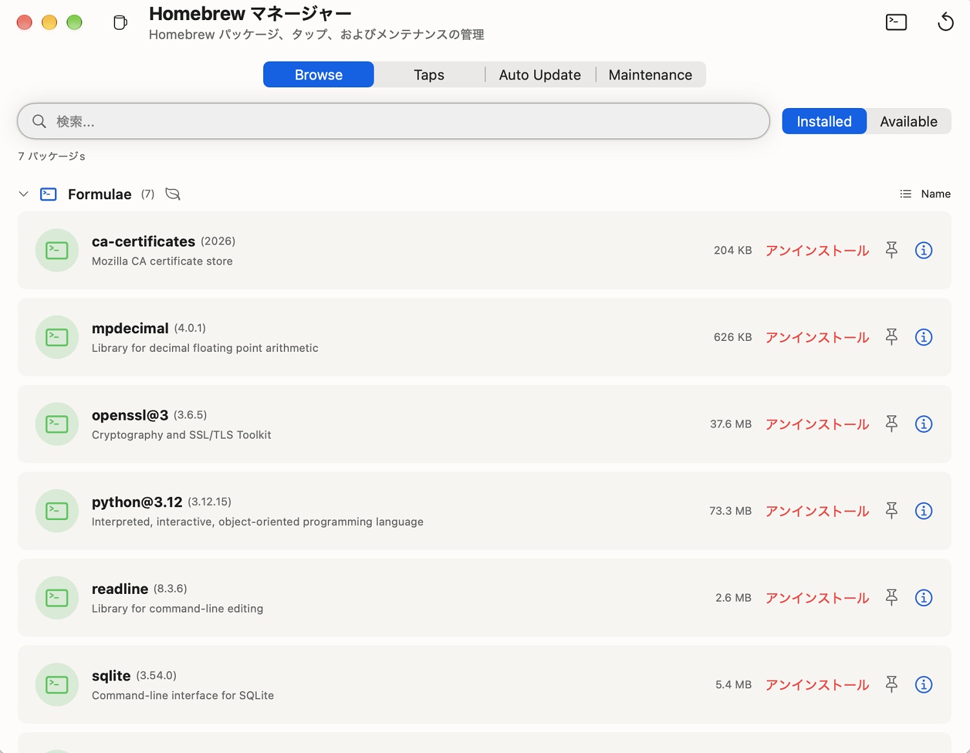Uninstall openssl@3 via アンインストール
The height and width of the screenshot is (753, 970).
(x=817, y=424)
